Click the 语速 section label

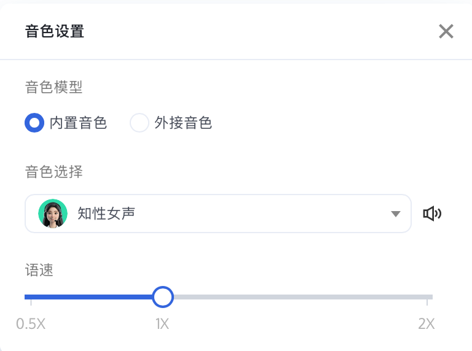click(x=39, y=270)
